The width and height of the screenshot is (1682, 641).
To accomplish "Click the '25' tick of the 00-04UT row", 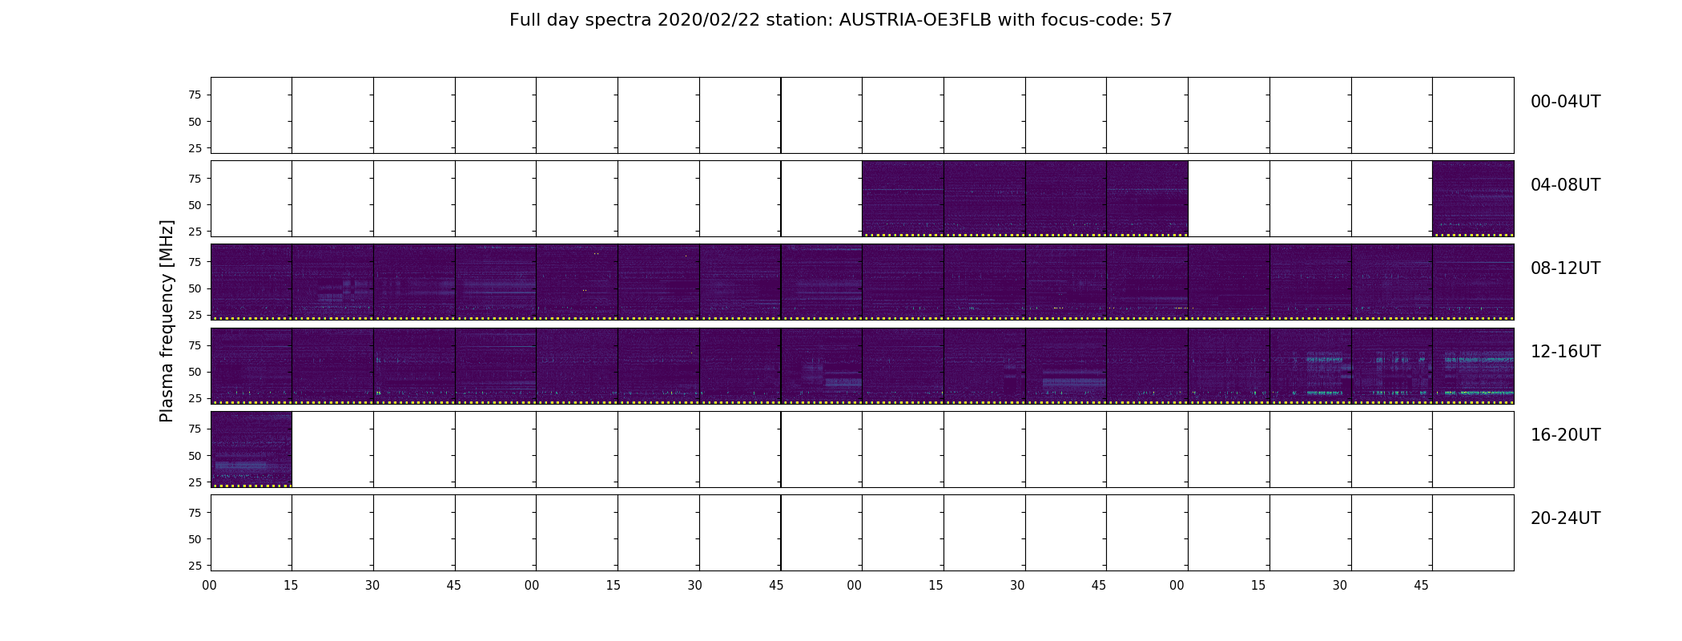I will tap(195, 148).
